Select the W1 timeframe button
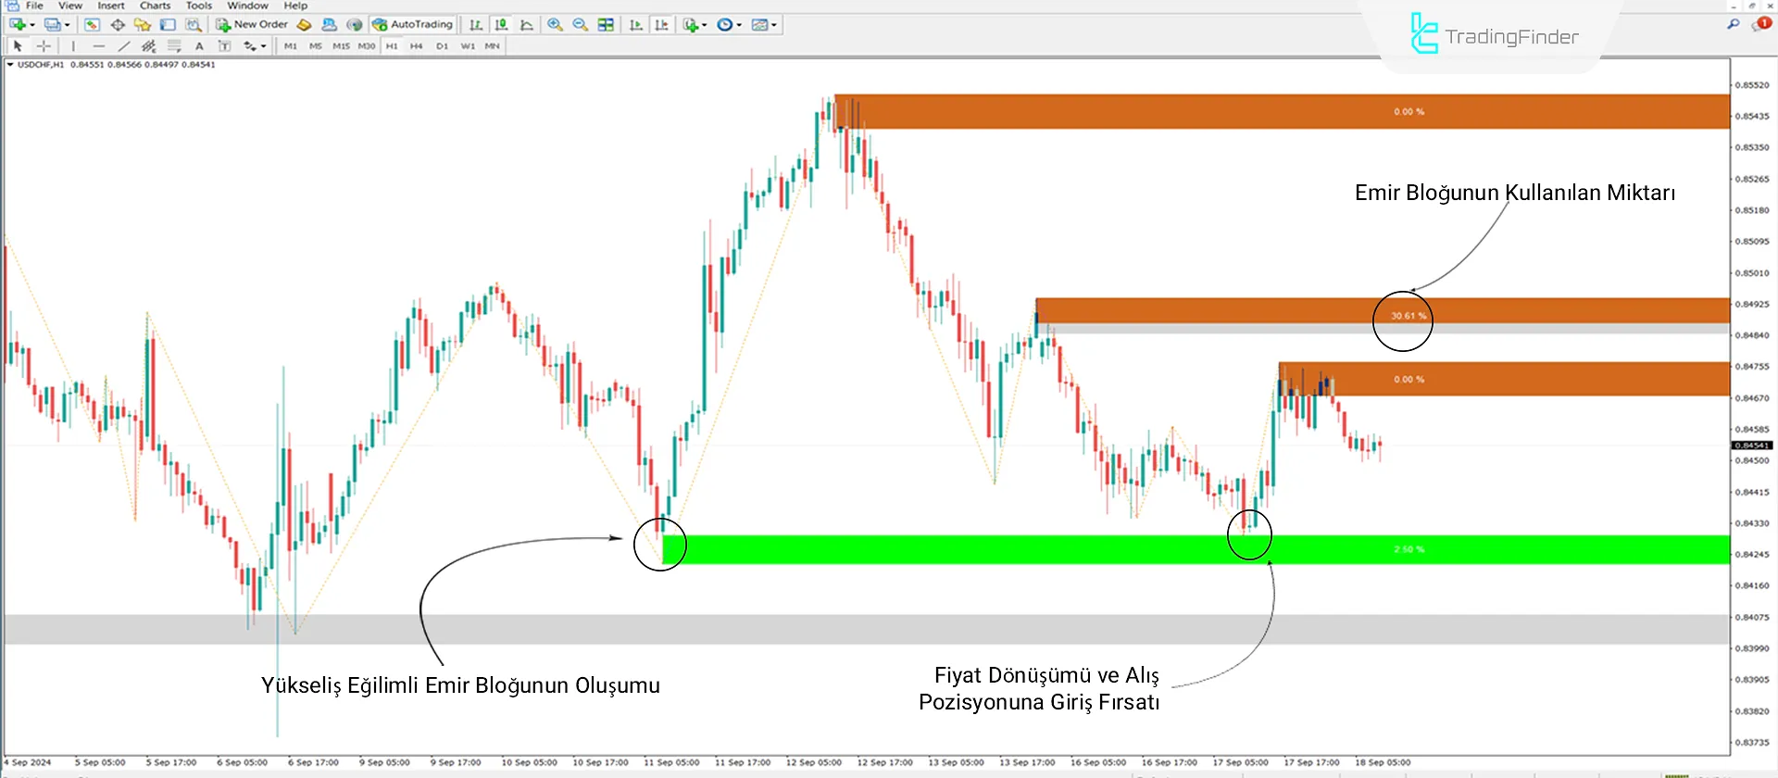1778x778 pixels. pyautogui.click(x=468, y=45)
